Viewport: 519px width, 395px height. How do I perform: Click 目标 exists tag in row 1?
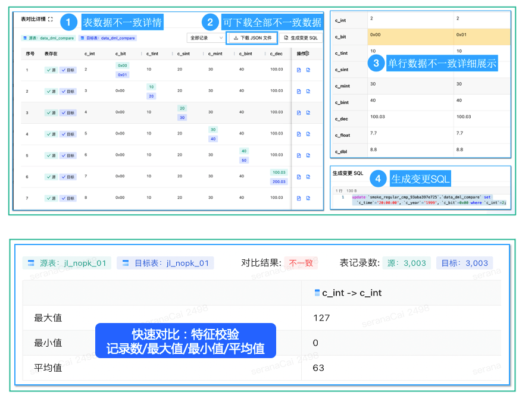coord(68,70)
